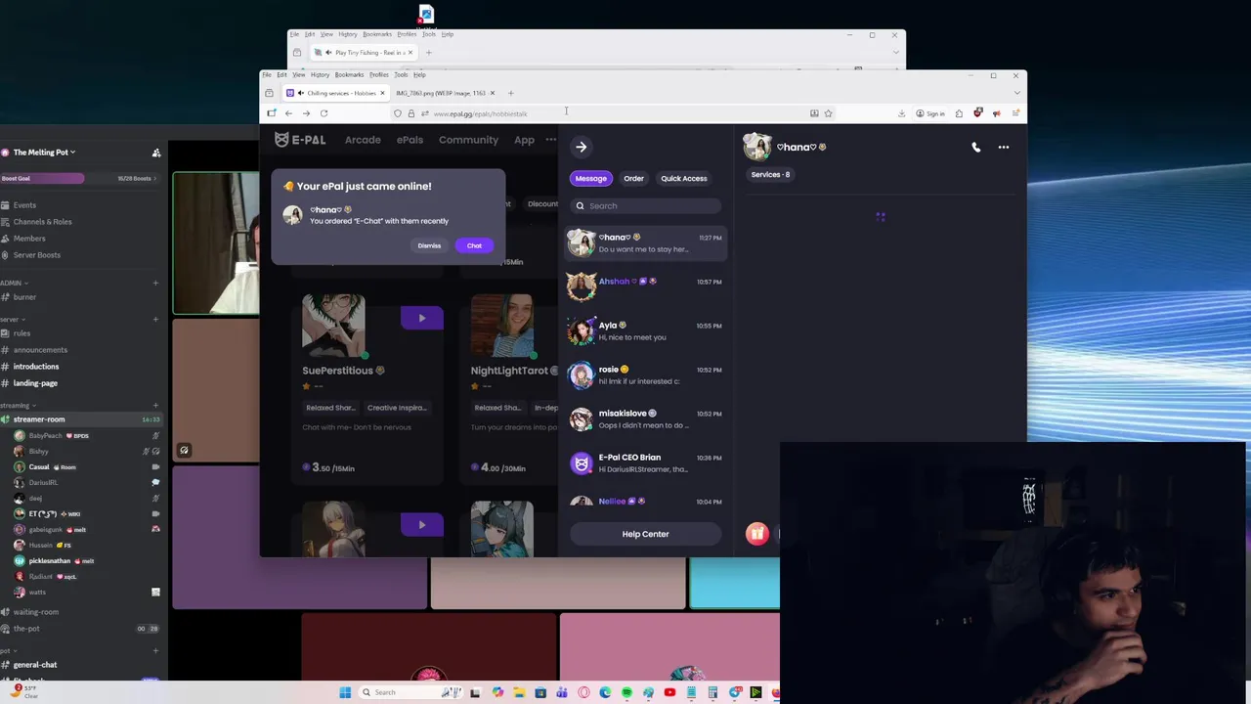
Task: Open the Boost Goal progress bar
Action: point(80,178)
